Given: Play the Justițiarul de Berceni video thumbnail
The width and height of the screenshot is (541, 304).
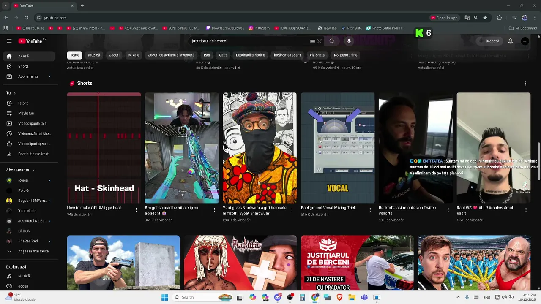Looking at the screenshot, I should coord(357,263).
